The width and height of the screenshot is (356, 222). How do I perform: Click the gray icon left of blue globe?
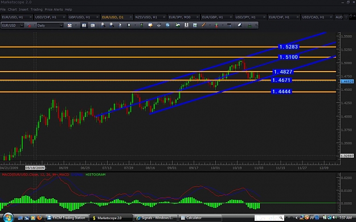click(x=159, y=25)
